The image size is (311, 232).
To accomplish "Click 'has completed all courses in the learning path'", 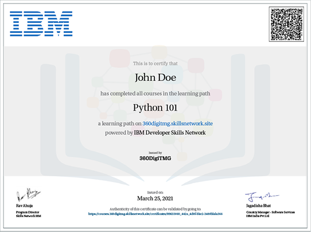I will click(155, 93).
